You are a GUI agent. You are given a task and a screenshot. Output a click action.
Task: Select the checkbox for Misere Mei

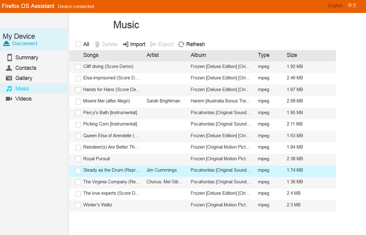(x=78, y=101)
